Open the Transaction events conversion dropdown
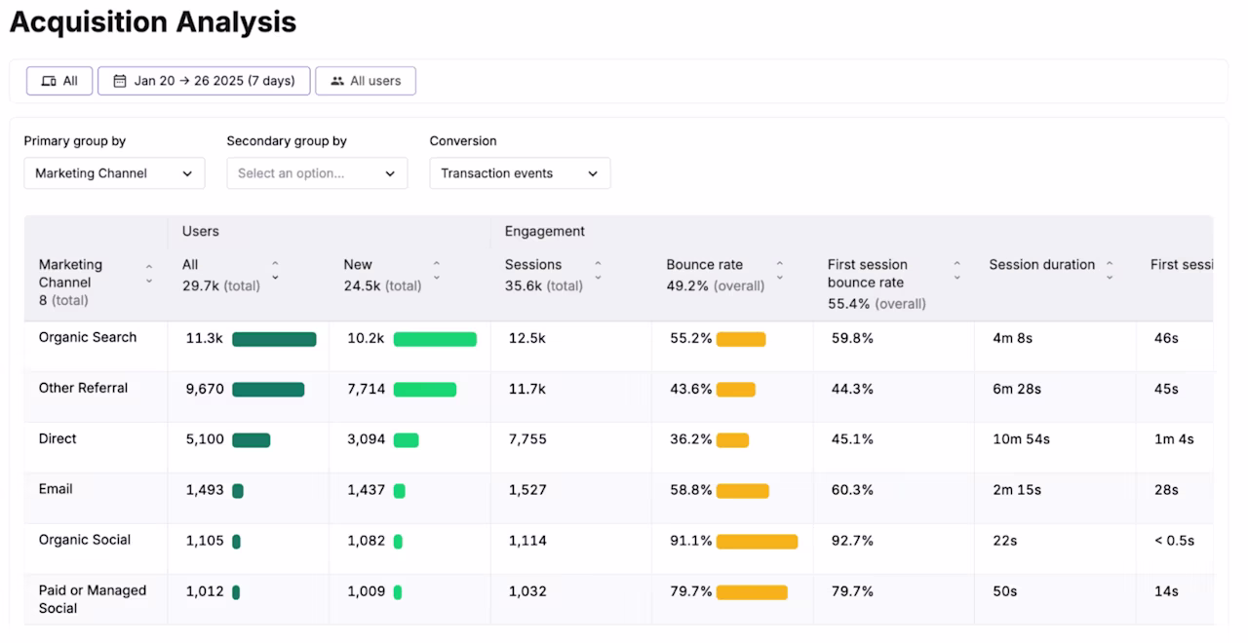 pyautogui.click(x=520, y=173)
